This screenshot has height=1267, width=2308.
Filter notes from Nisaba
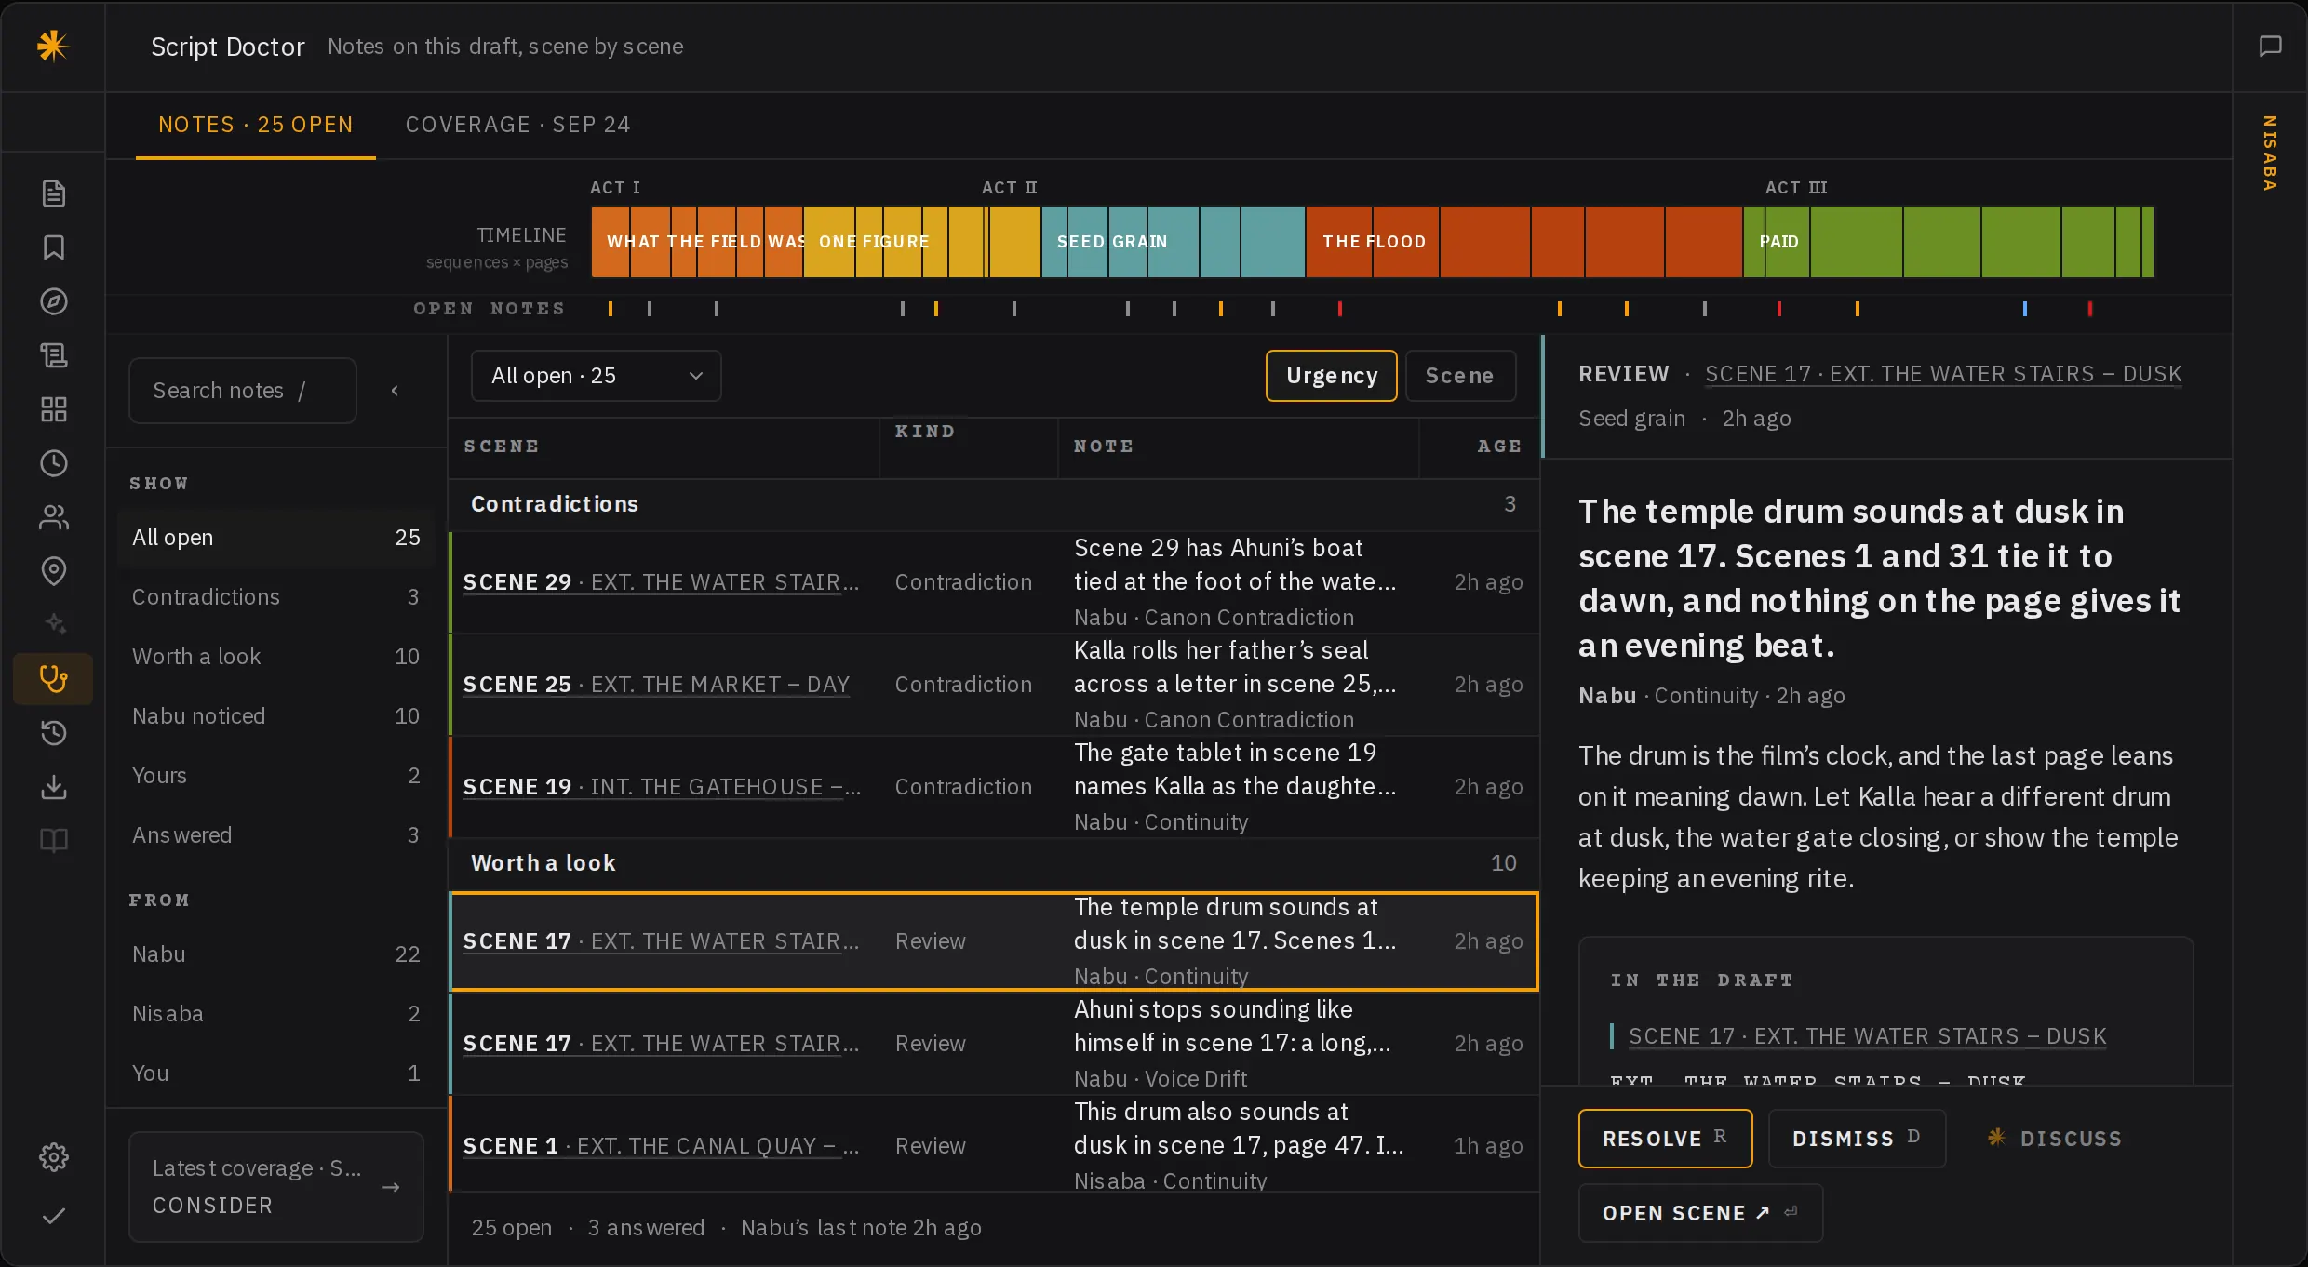point(276,1014)
